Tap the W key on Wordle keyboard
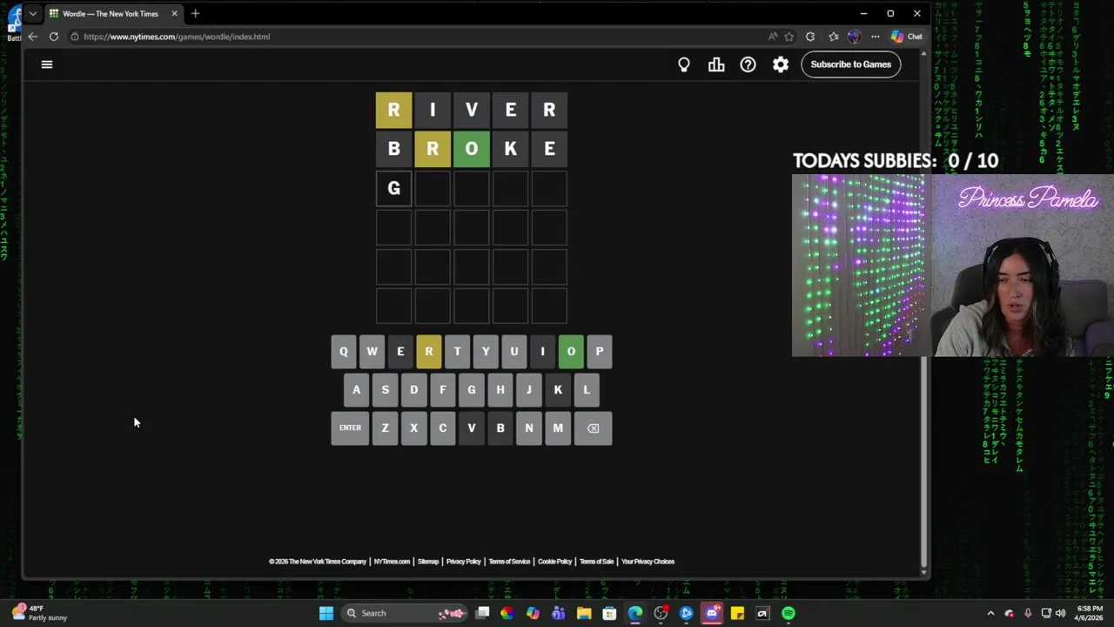Viewport: 1114px width, 627px height. (x=372, y=352)
